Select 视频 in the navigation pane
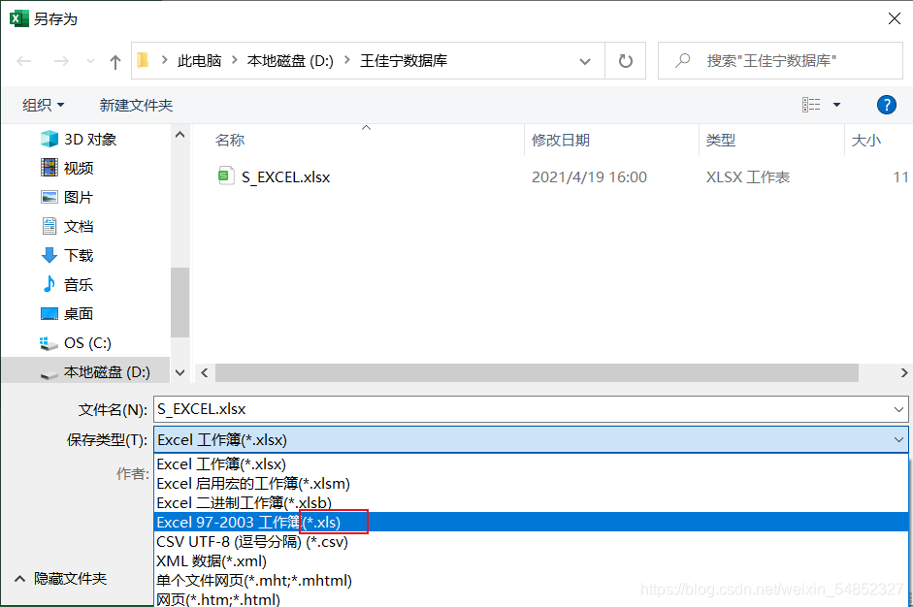This screenshot has width=913, height=607. point(67,168)
